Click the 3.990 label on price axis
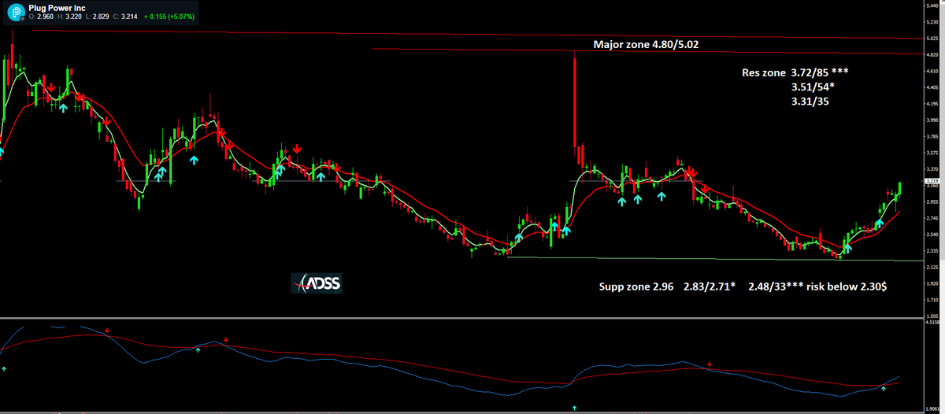The width and height of the screenshot is (945, 414). (x=932, y=120)
